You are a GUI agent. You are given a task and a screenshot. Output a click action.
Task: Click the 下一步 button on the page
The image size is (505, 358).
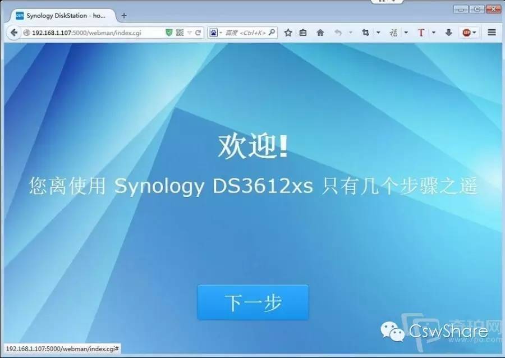[252, 302]
